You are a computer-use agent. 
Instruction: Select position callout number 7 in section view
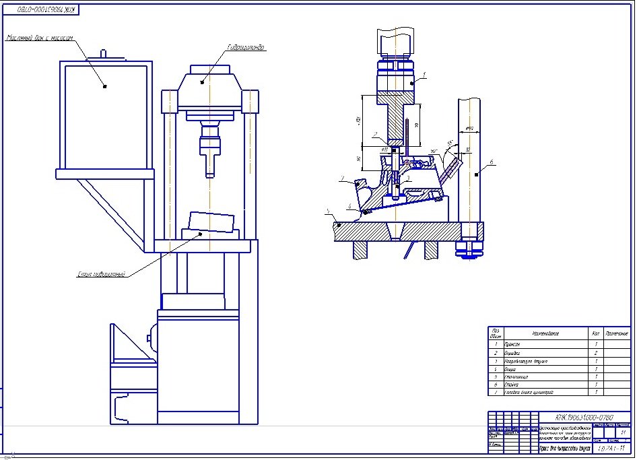(x=342, y=178)
